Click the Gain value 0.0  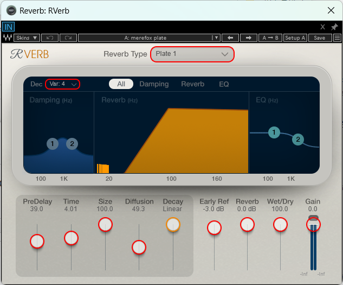[313, 209]
